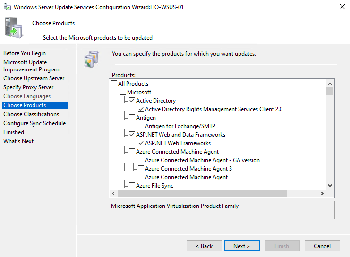Click the vertical scrollbar up arrow
The image size is (350, 257).
click(x=330, y=83)
